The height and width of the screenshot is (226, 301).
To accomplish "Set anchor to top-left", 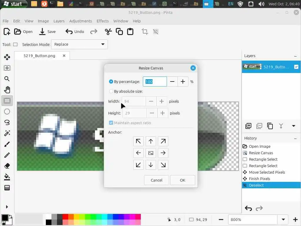I will click(138, 141).
